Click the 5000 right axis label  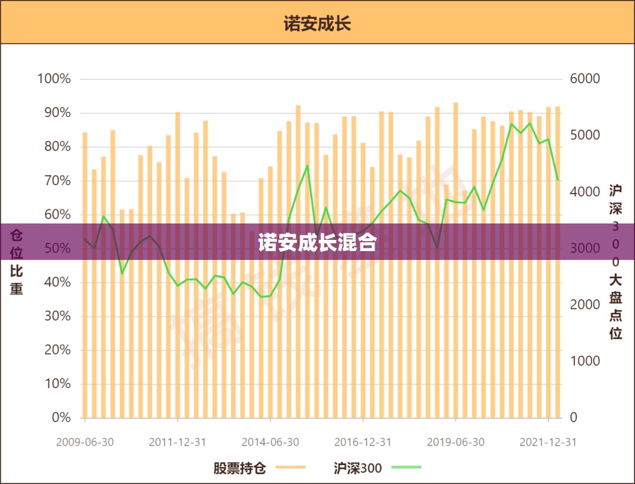585,135
